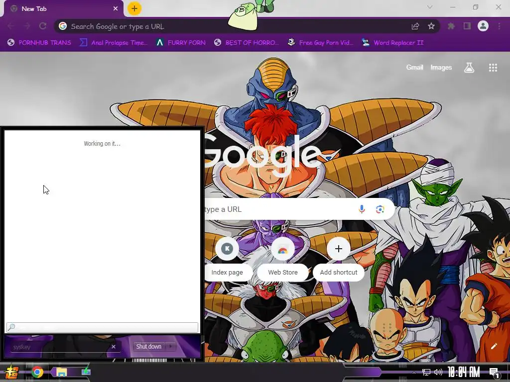This screenshot has height=382, width=510.
Task: Open the tab search chevron
Action: click(430, 7)
